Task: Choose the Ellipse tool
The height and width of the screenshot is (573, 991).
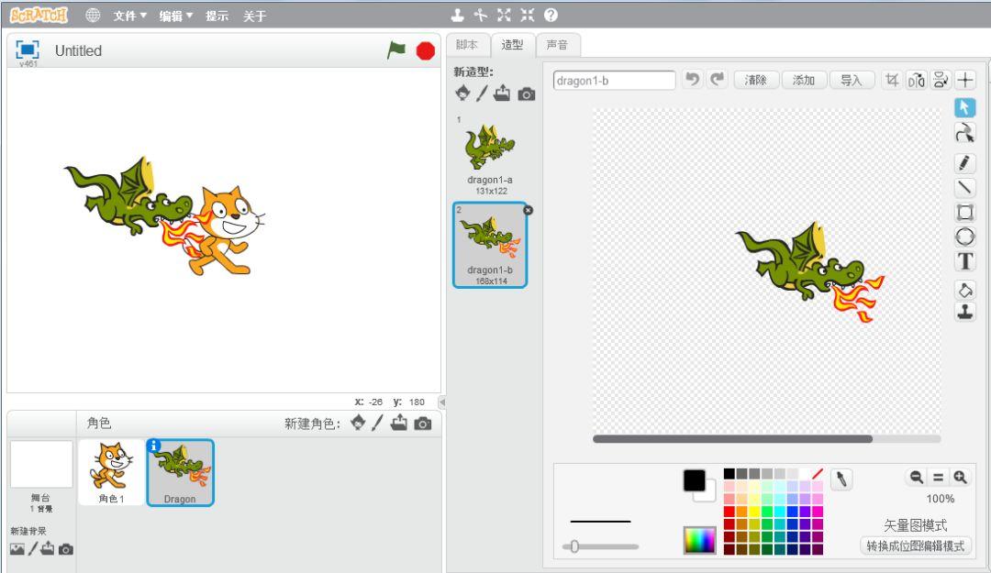Action: [964, 237]
